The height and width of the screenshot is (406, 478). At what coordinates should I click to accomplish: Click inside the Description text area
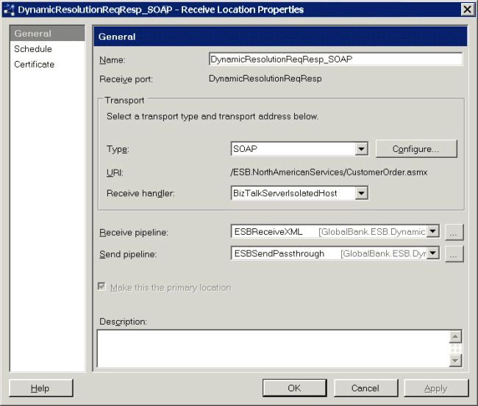[273, 349]
